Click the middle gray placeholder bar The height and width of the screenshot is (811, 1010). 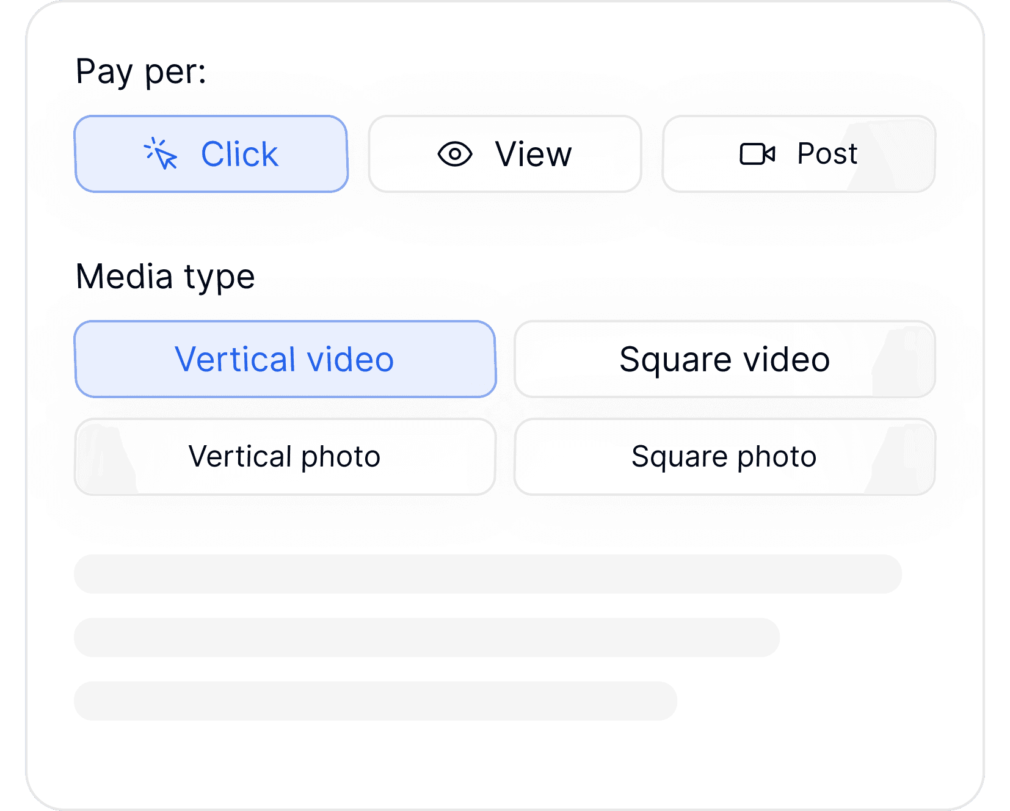point(427,638)
